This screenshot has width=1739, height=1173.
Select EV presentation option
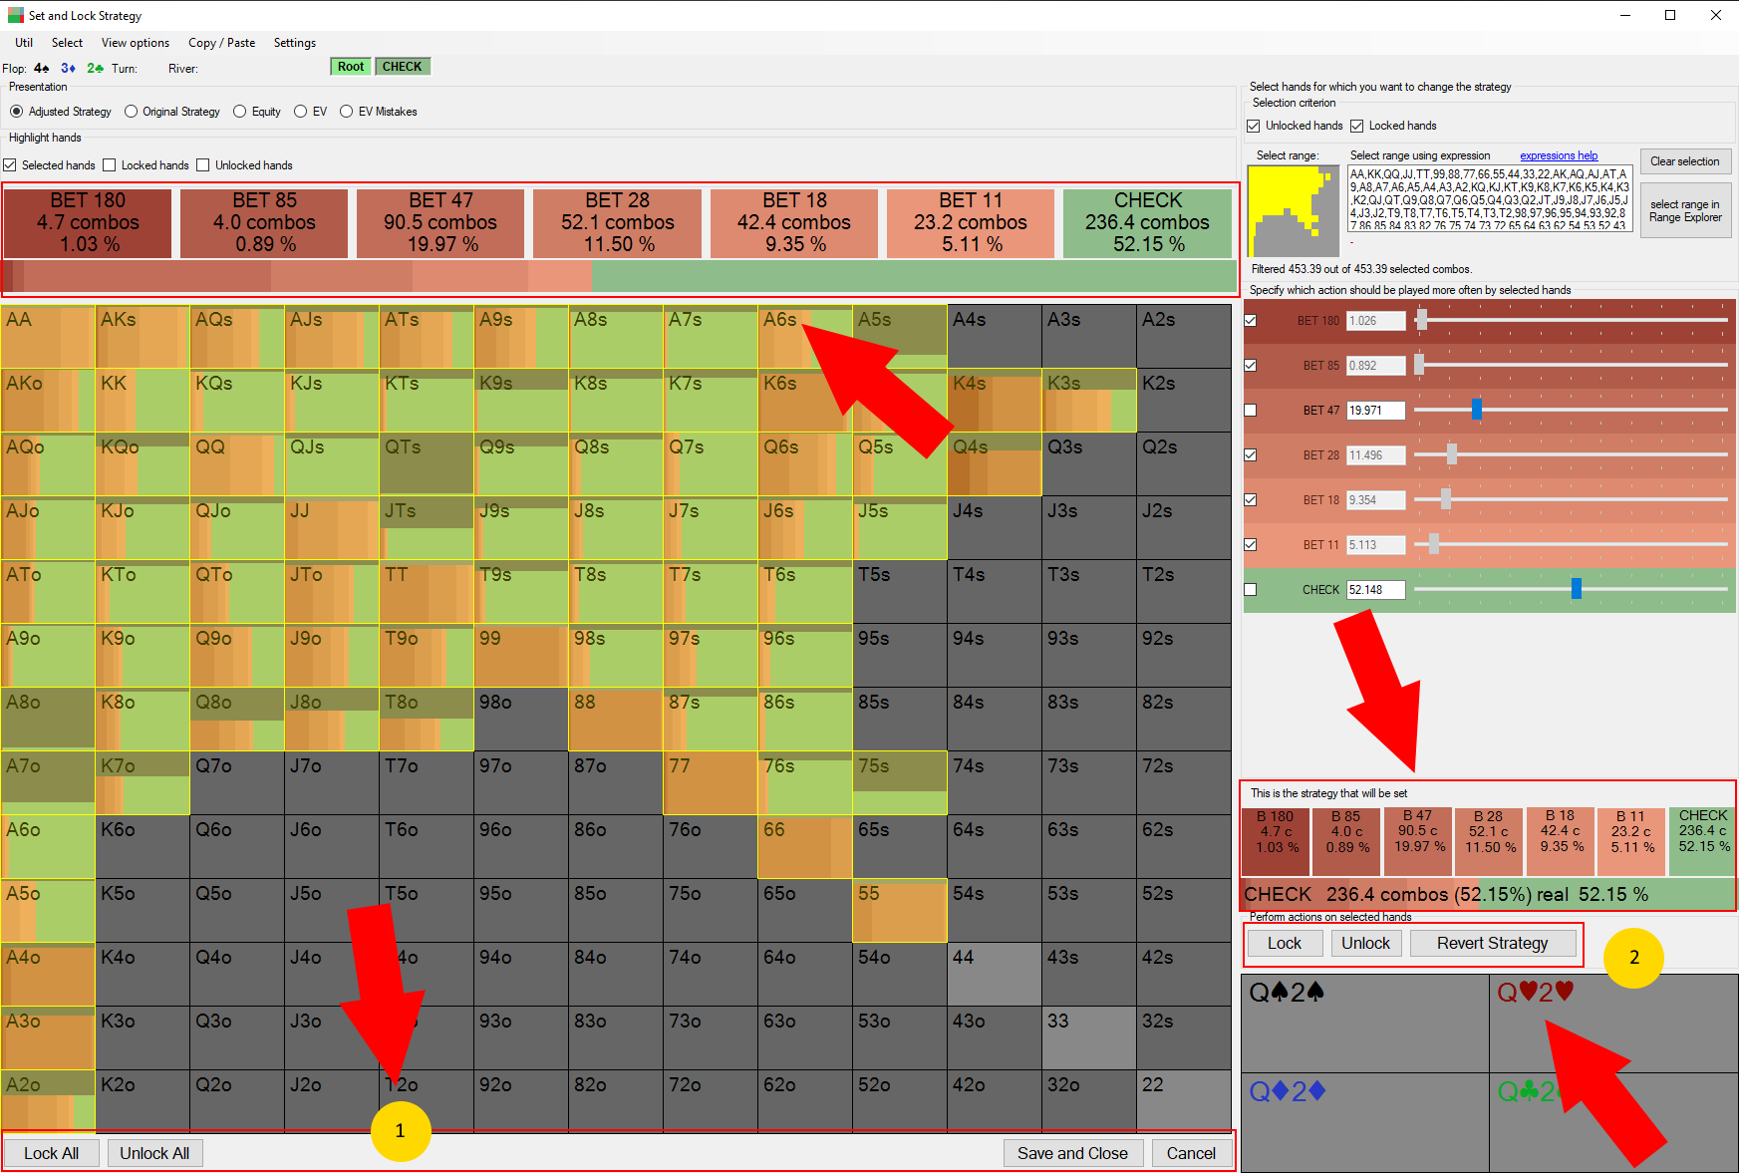[x=311, y=112]
